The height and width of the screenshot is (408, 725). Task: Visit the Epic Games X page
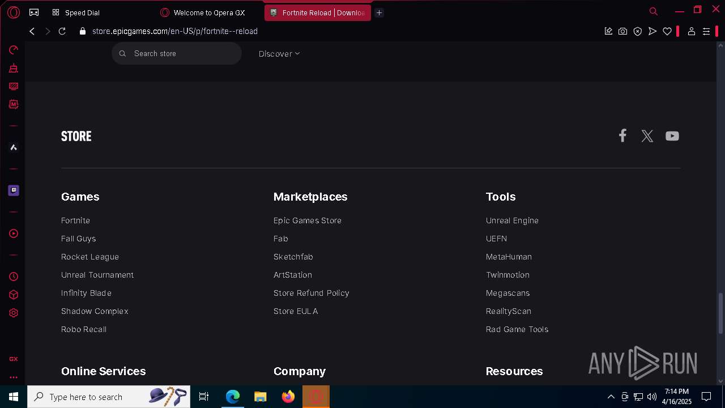click(x=647, y=136)
